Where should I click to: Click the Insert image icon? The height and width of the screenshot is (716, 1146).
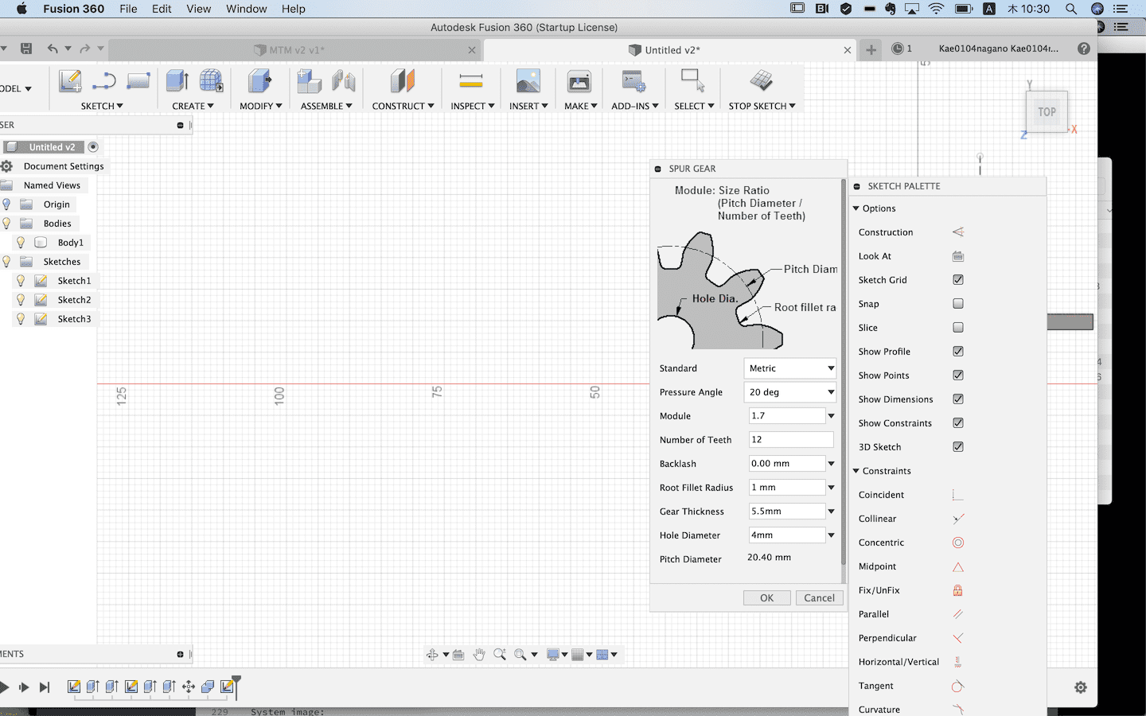pos(528,81)
